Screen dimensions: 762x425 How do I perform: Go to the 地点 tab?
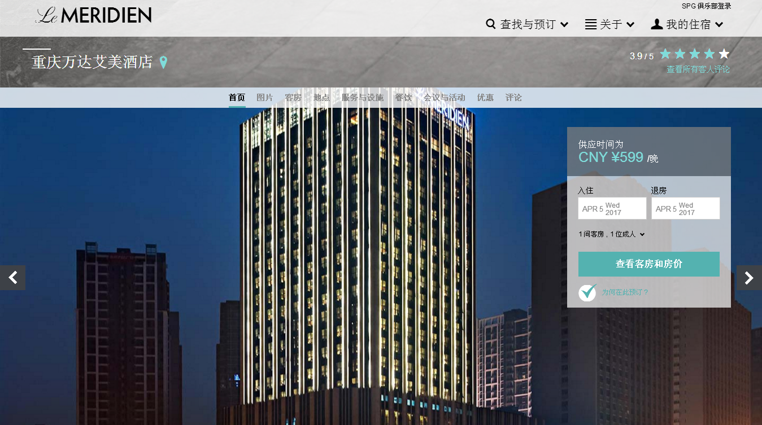321,98
